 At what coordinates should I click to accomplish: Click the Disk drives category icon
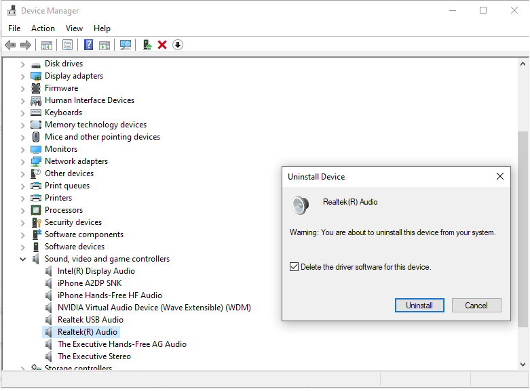(36, 64)
